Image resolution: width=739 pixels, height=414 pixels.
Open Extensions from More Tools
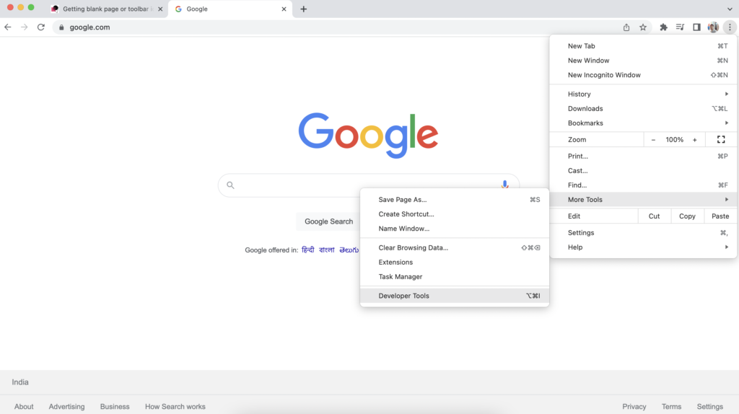pyautogui.click(x=455, y=263)
